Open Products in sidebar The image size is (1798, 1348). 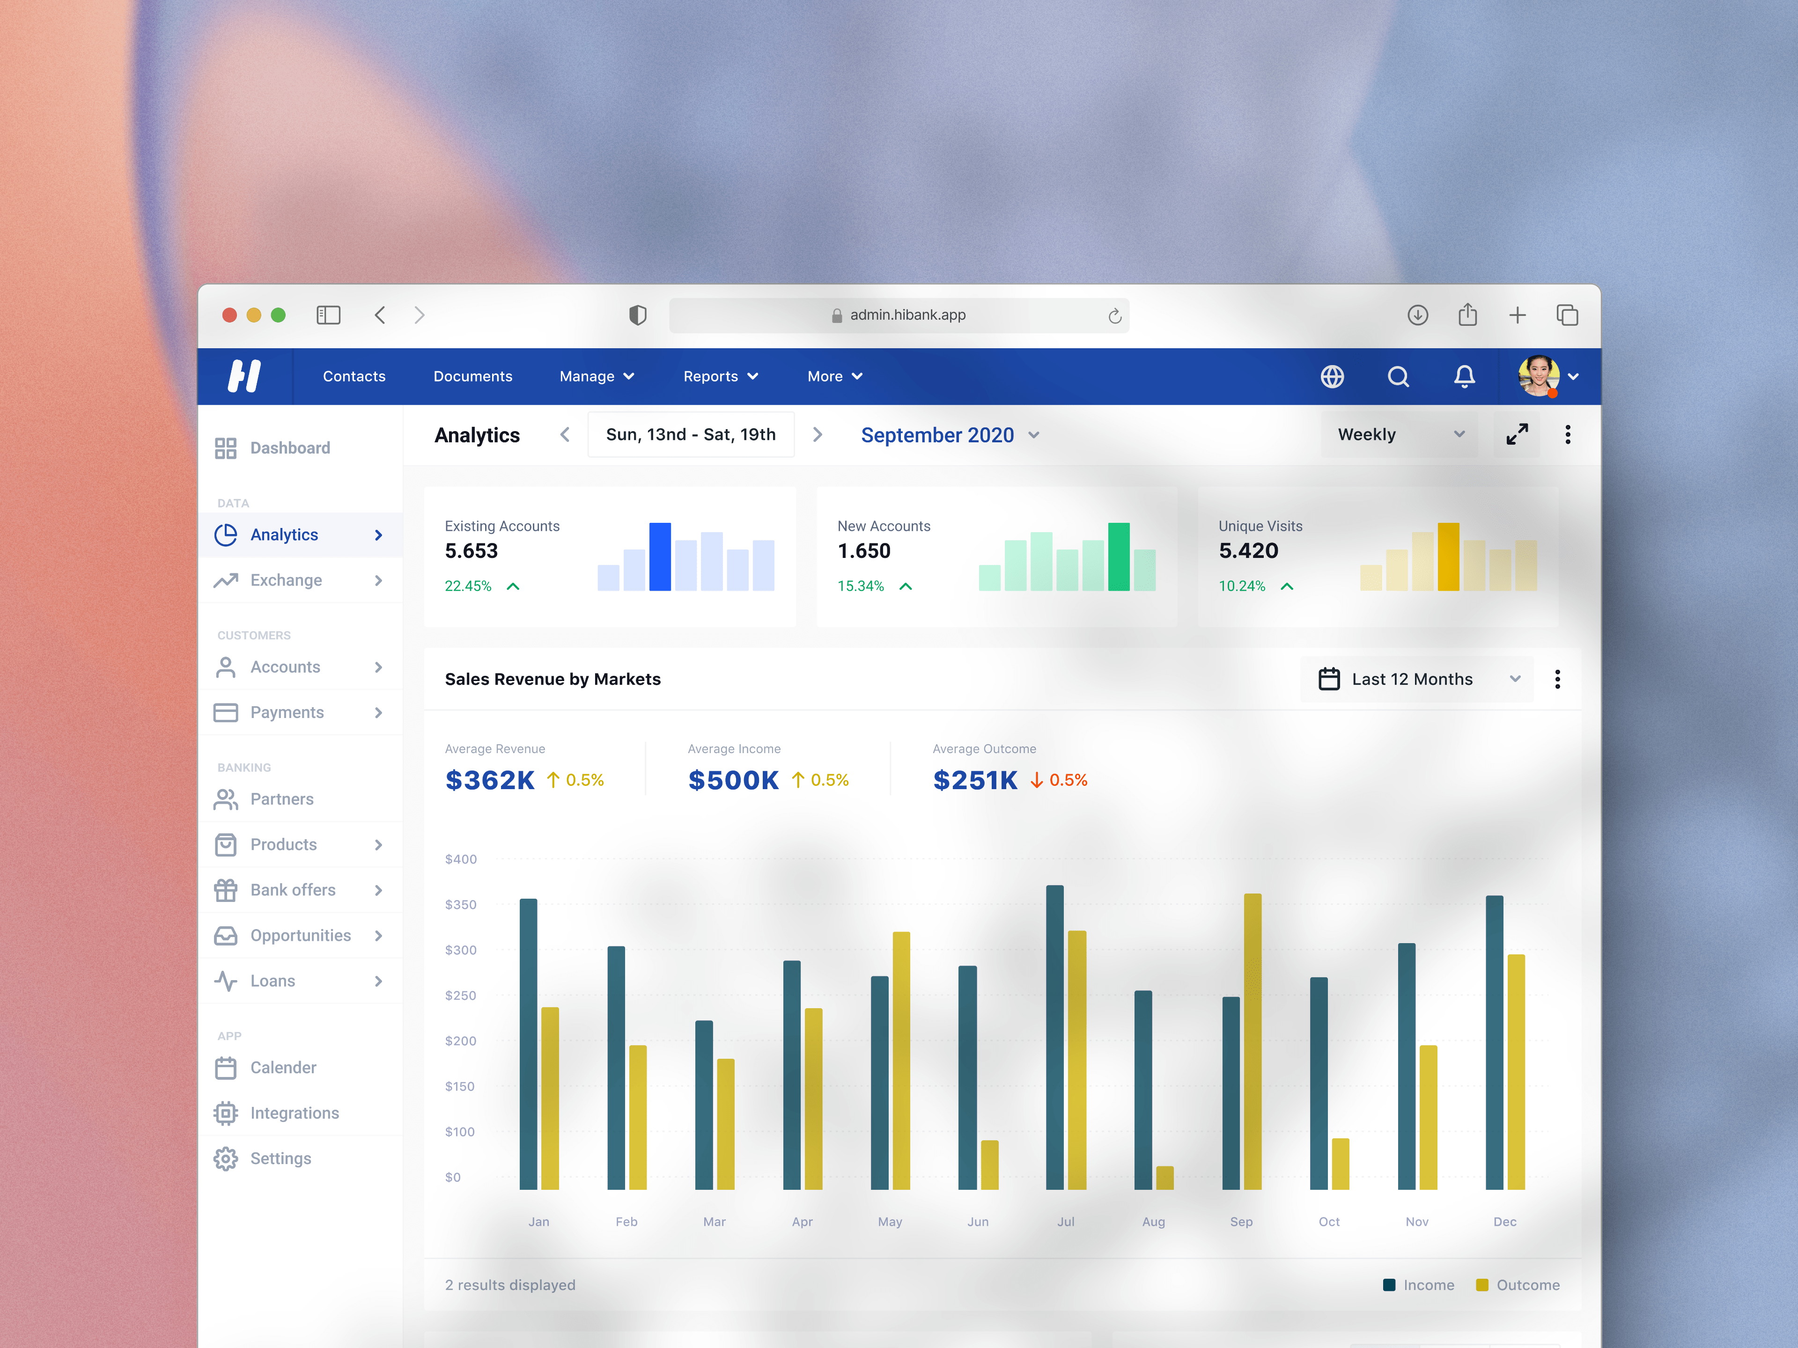pyautogui.click(x=301, y=845)
